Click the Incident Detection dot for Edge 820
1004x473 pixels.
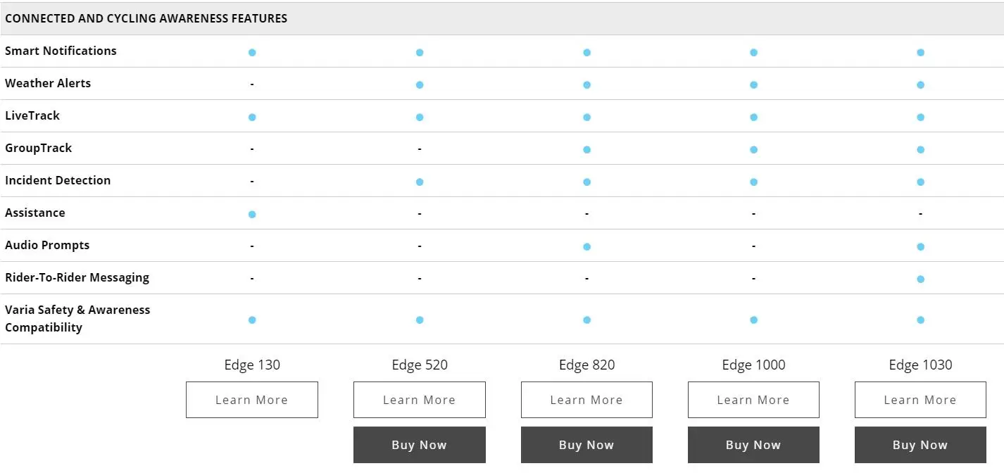[586, 182]
